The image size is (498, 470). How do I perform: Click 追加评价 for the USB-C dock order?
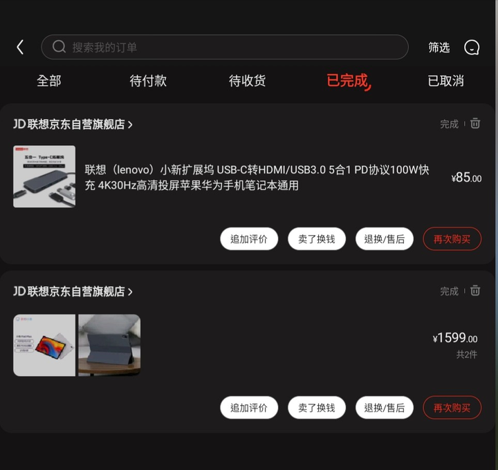click(x=249, y=238)
